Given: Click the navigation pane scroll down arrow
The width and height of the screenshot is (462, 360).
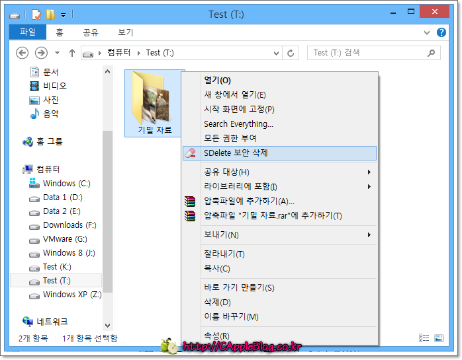Looking at the screenshot, I should tap(107, 325).
